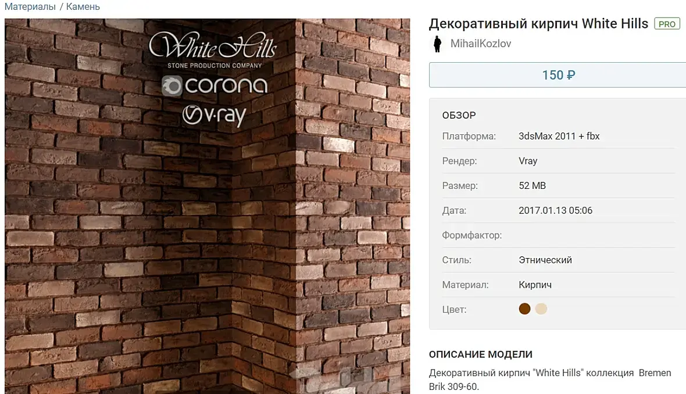The width and height of the screenshot is (686, 394).
Task: Select the brown color swatch
Action: point(524,309)
